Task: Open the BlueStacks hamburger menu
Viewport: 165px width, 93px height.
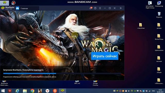Action: point(100,8)
